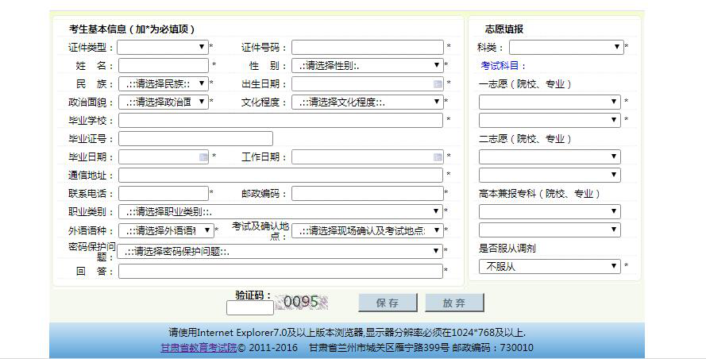Click the 志愿填报 section heading

503,29
